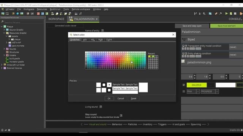Click the green play Run client button

click(226, 14)
